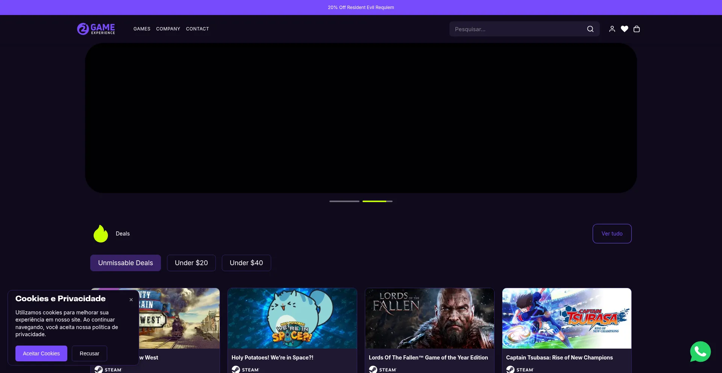Open the Captain Tsubasa game thumbnail
722x373 pixels.
coord(567,318)
